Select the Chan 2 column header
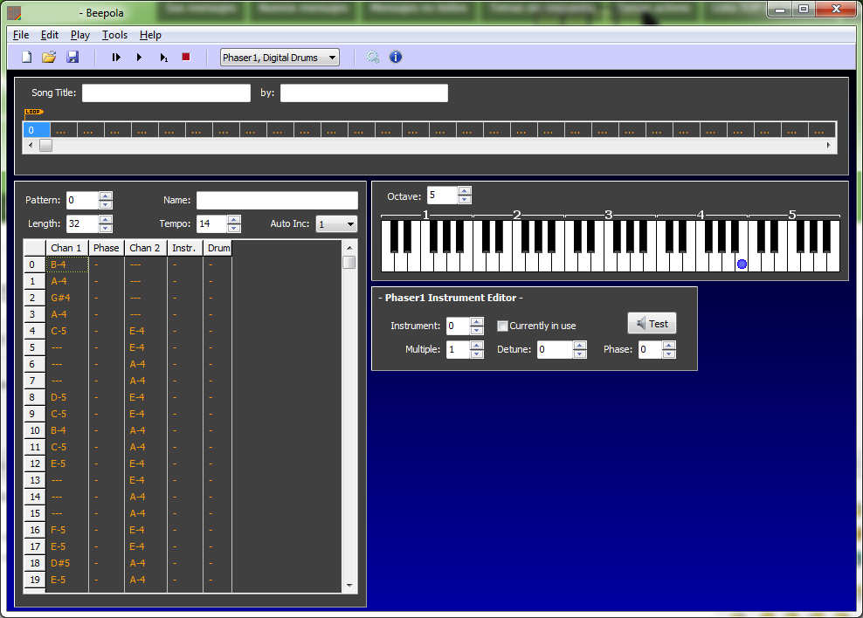Viewport: 863px width, 618px height. pyautogui.click(x=145, y=248)
